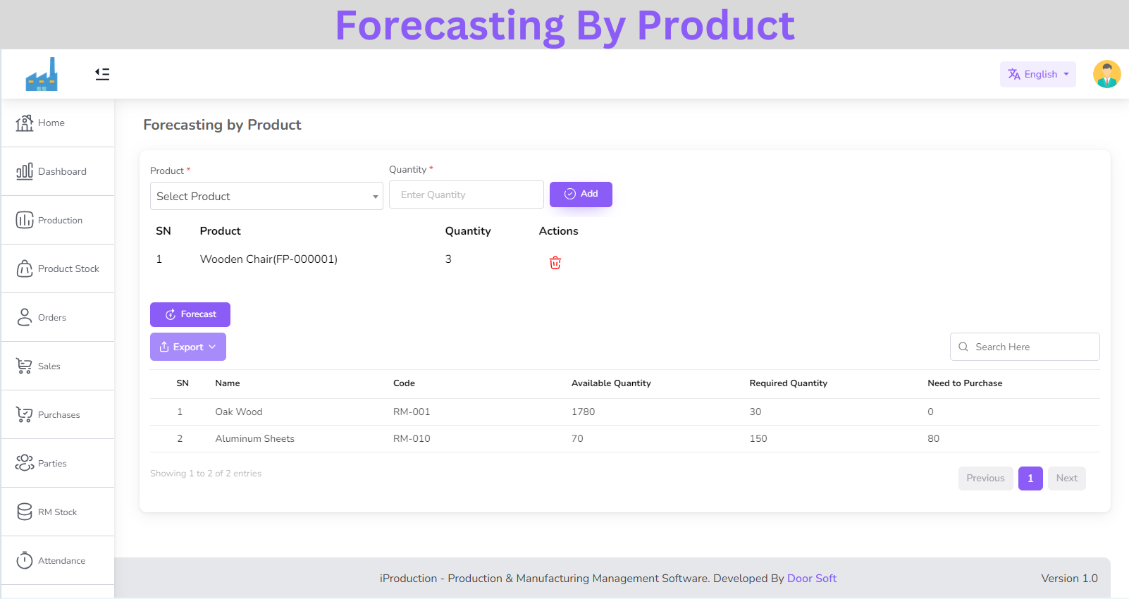The height and width of the screenshot is (599, 1129).
Task: Click the Search Here box
Action: pos(1025,347)
